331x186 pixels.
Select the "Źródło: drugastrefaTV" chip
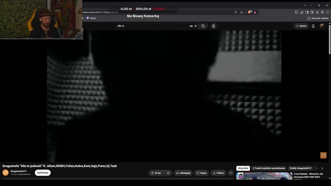point(300,168)
